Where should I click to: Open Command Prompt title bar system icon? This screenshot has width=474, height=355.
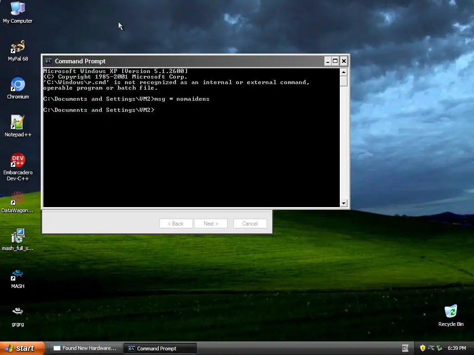click(x=48, y=61)
